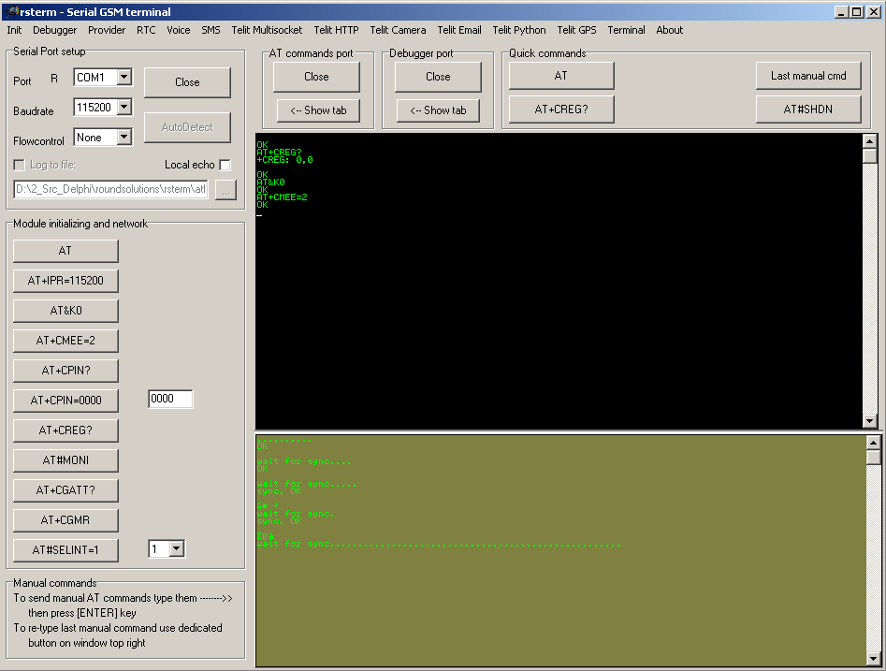Open the Telit Camera menu
This screenshot has height=671, width=886.
[398, 30]
